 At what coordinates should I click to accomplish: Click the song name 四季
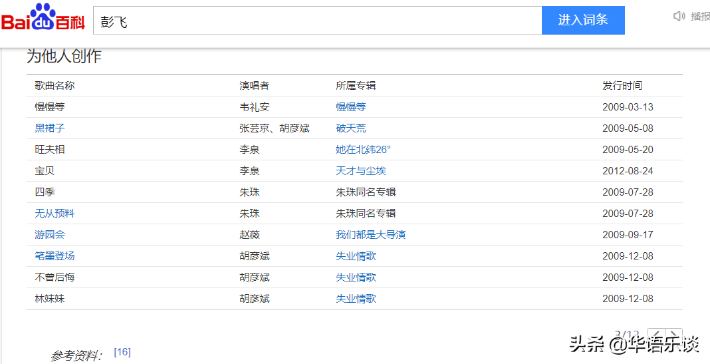pos(45,192)
